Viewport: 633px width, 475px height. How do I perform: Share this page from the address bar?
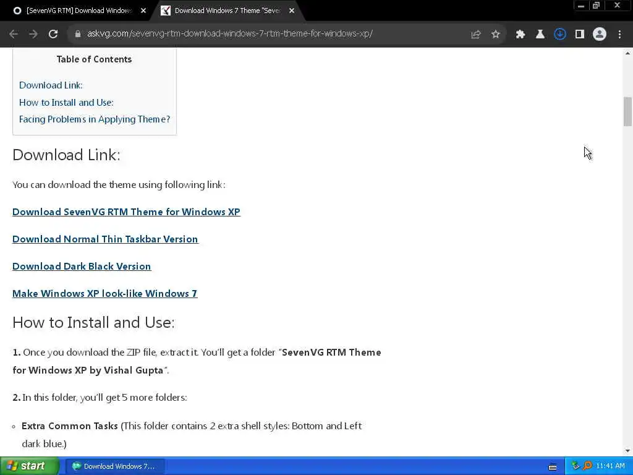pyautogui.click(x=475, y=35)
